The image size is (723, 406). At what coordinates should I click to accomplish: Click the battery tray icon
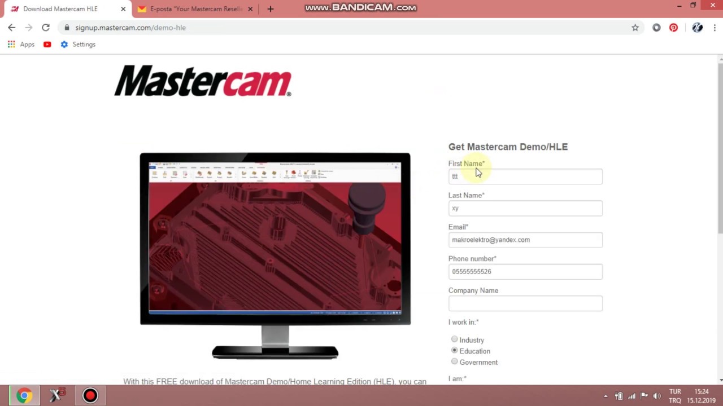tap(619, 396)
